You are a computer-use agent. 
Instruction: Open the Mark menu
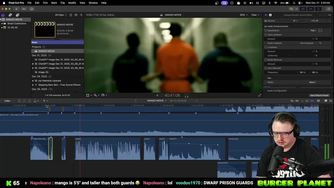pyautogui.click(x=54, y=3)
